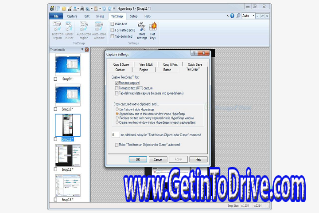Open the View & Edit tab in dialog
The width and height of the screenshot is (319, 213).
click(146, 64)
